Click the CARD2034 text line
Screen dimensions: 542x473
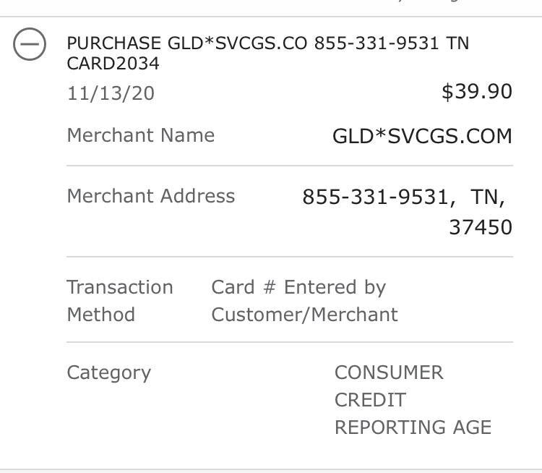coord(113,64)
